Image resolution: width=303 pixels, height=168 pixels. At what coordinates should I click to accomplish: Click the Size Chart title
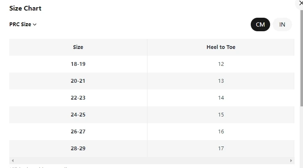pos(25,8)
